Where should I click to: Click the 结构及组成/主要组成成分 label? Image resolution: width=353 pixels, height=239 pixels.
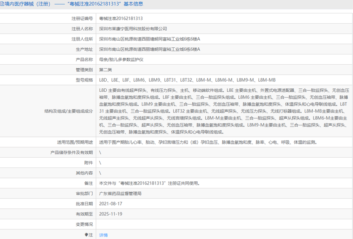click(69, 111)
